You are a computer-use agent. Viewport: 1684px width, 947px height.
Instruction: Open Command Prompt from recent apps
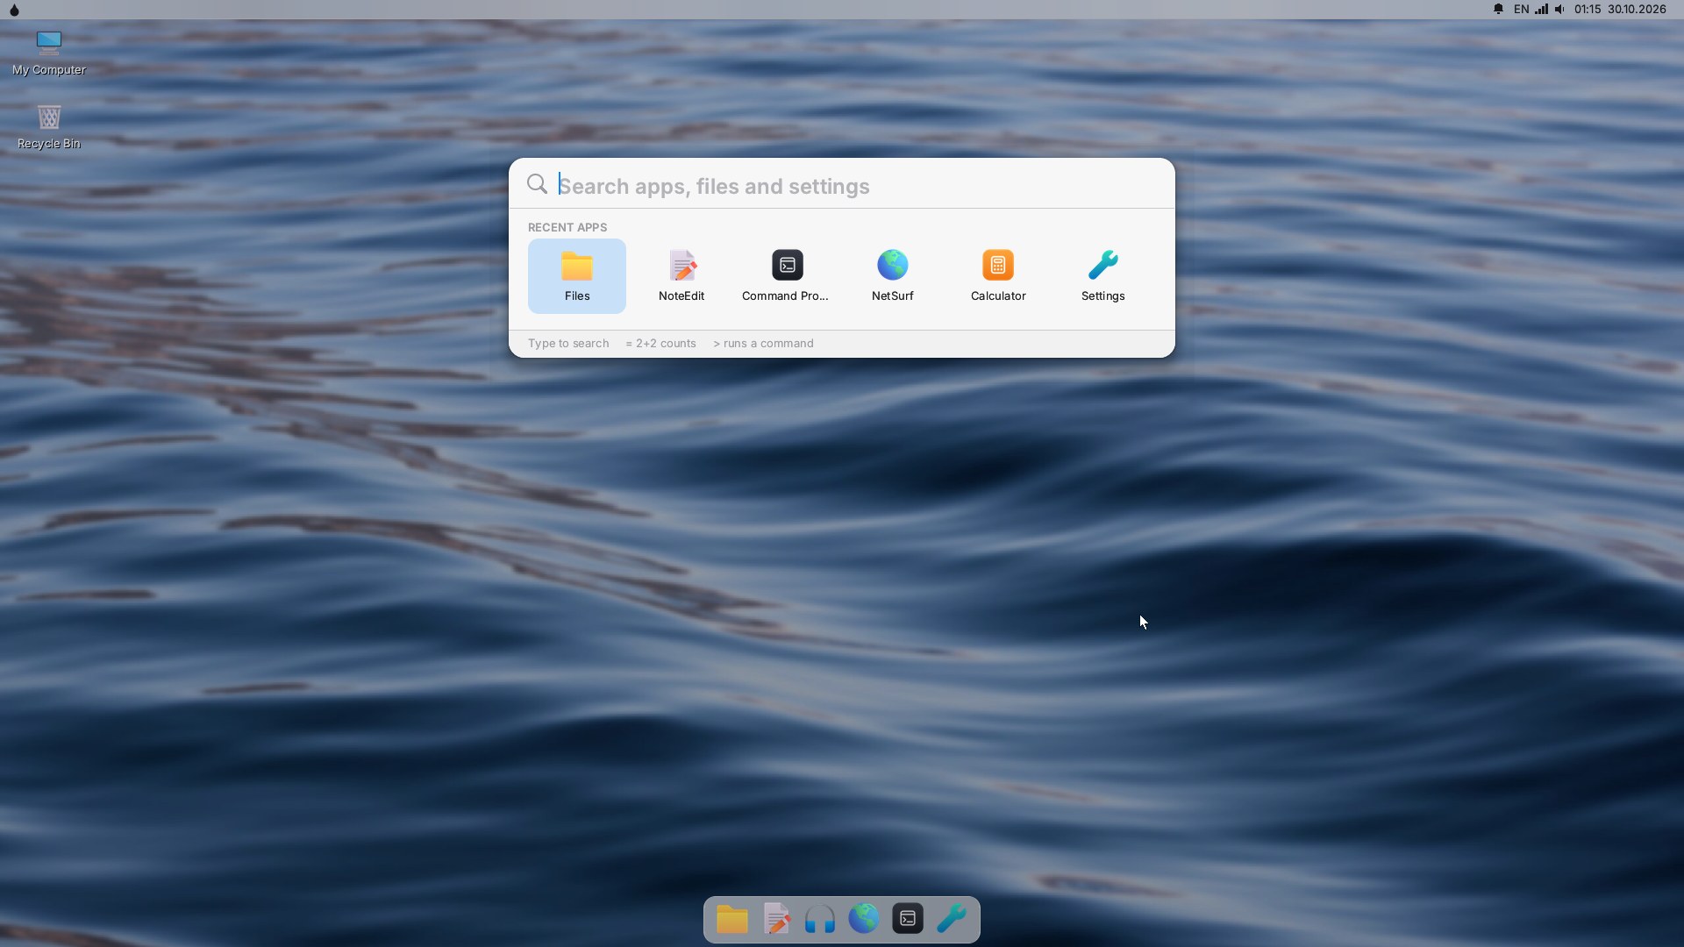(x=787, y=276)
